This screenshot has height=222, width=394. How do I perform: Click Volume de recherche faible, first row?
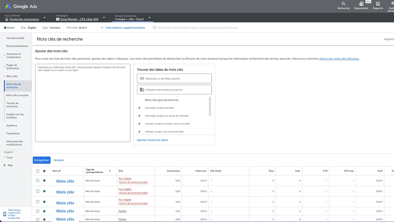(133, 182)
